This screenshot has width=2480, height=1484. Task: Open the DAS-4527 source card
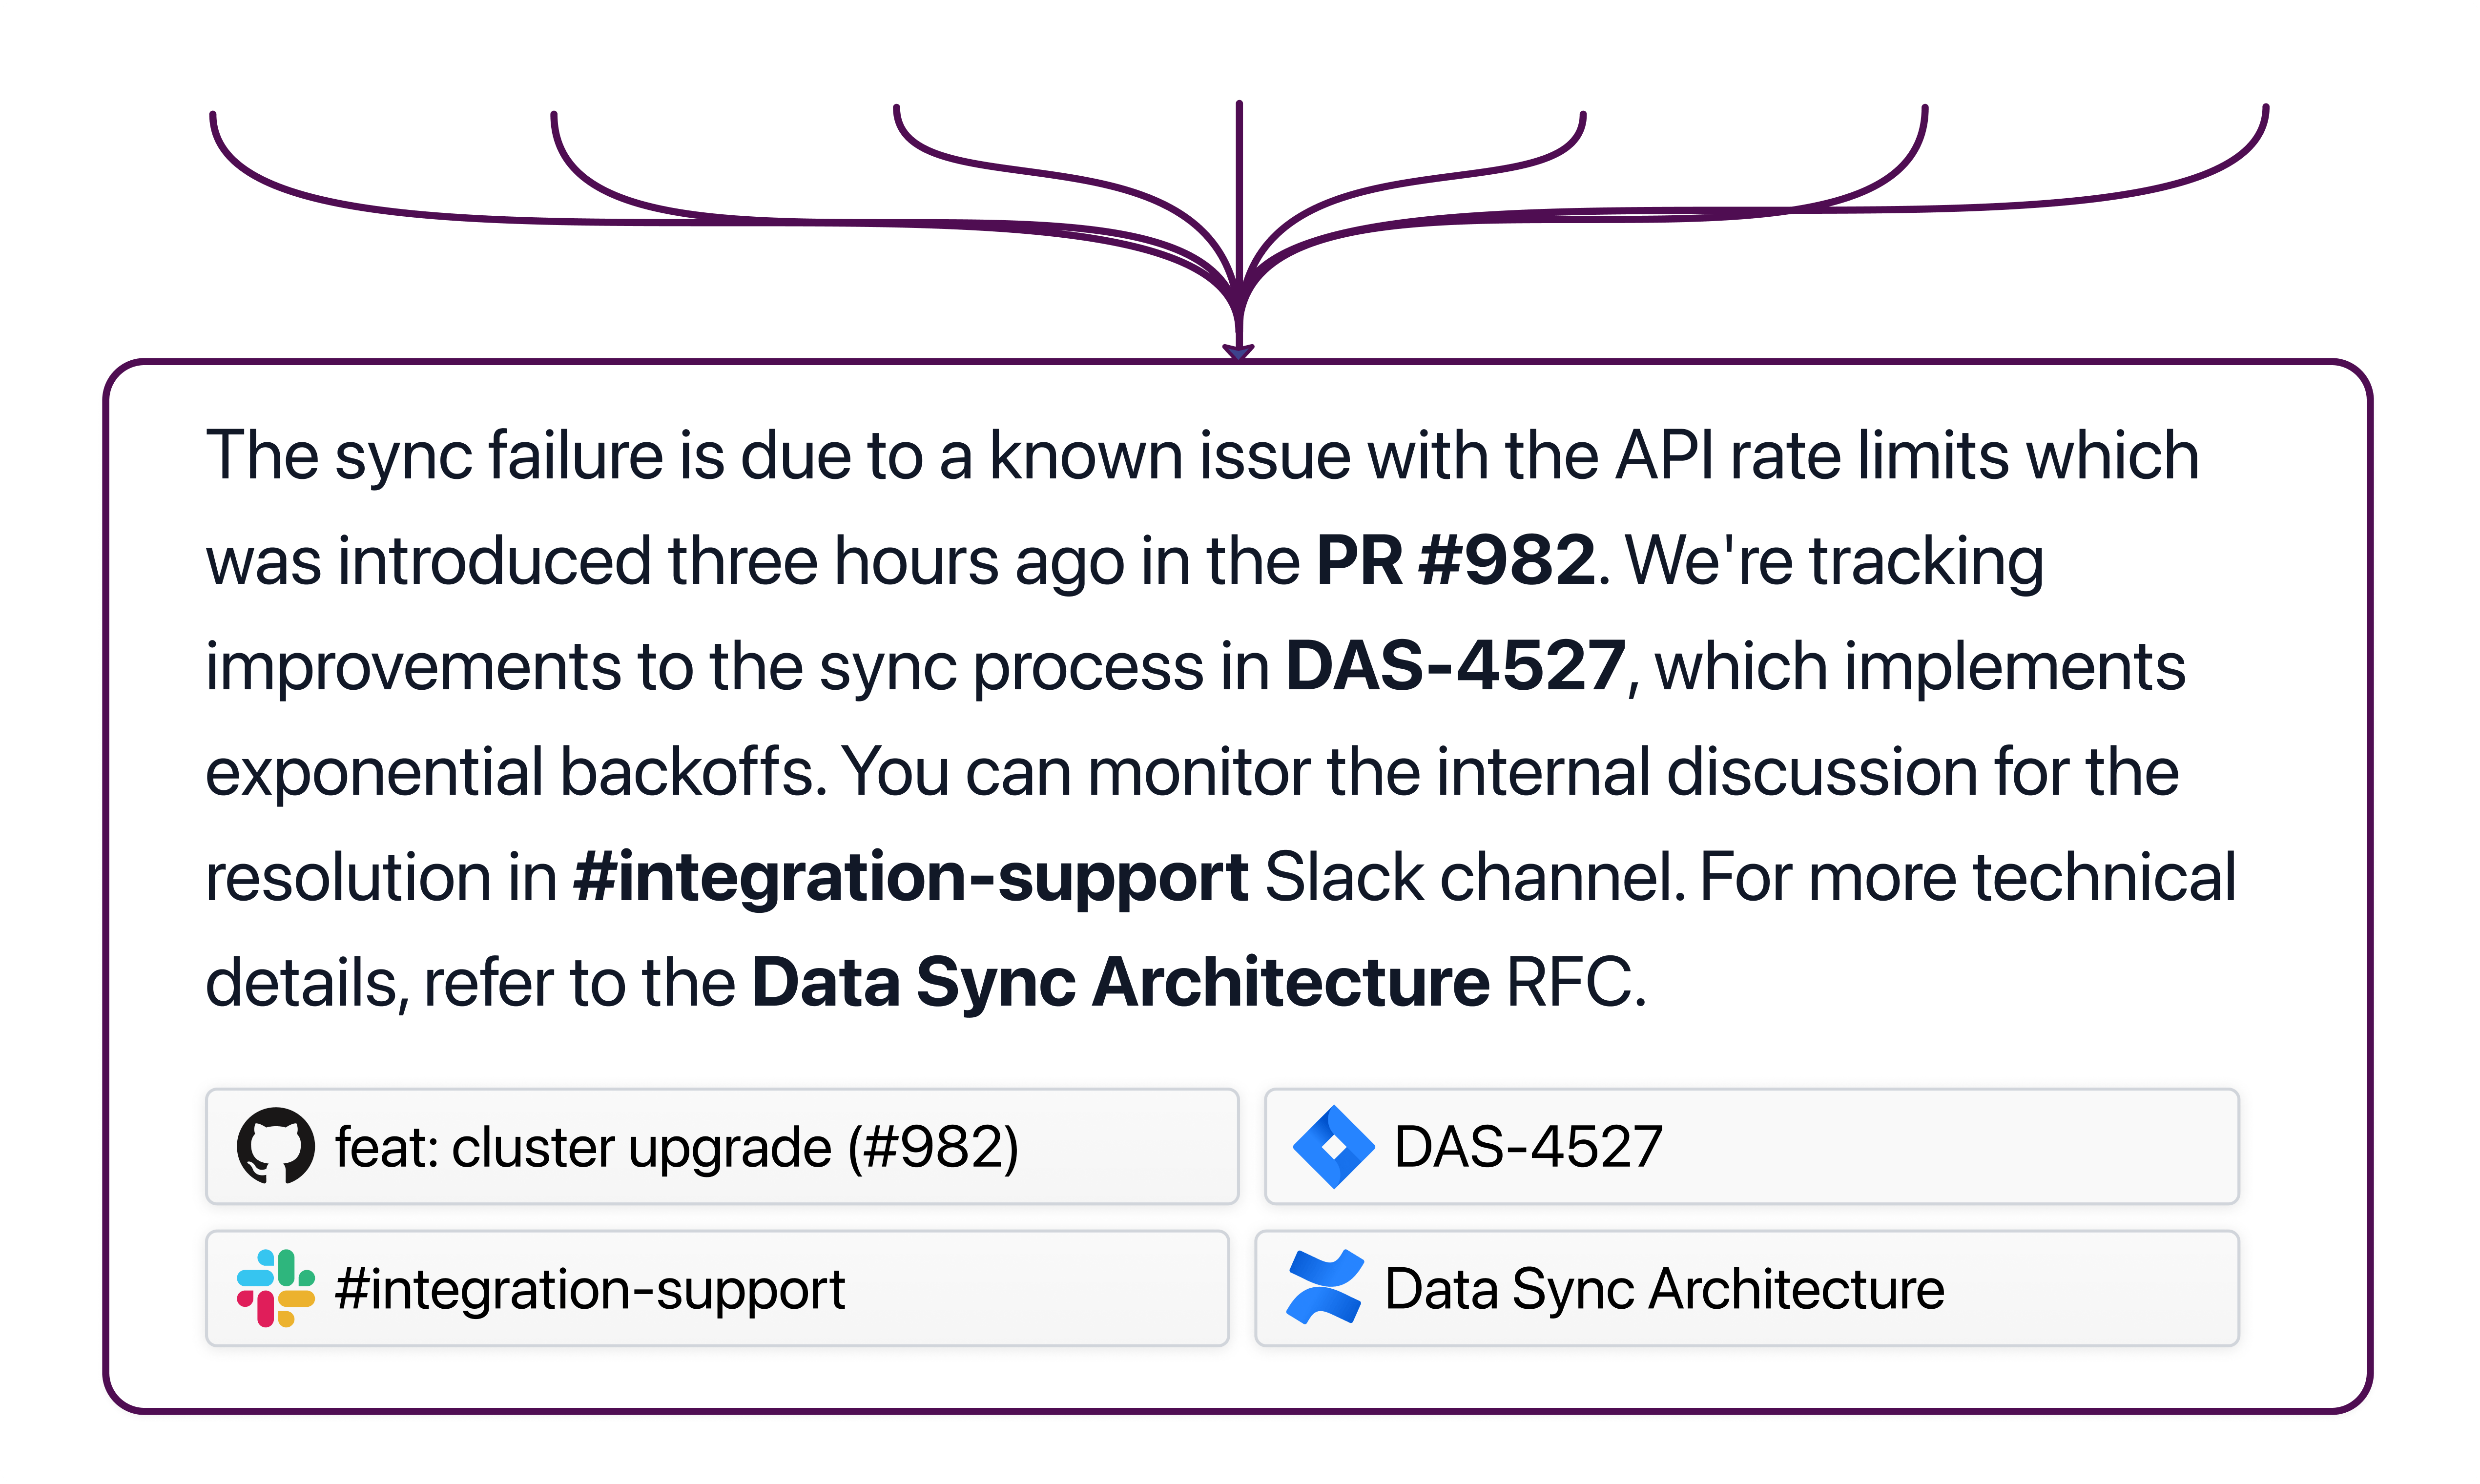click(1751, 1147)
